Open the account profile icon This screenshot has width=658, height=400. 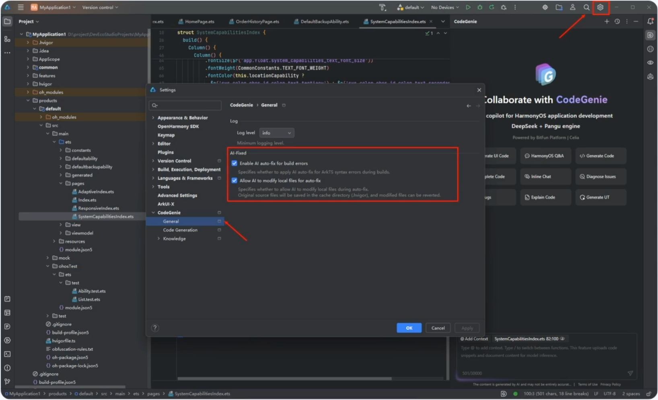tap(573, 7)
